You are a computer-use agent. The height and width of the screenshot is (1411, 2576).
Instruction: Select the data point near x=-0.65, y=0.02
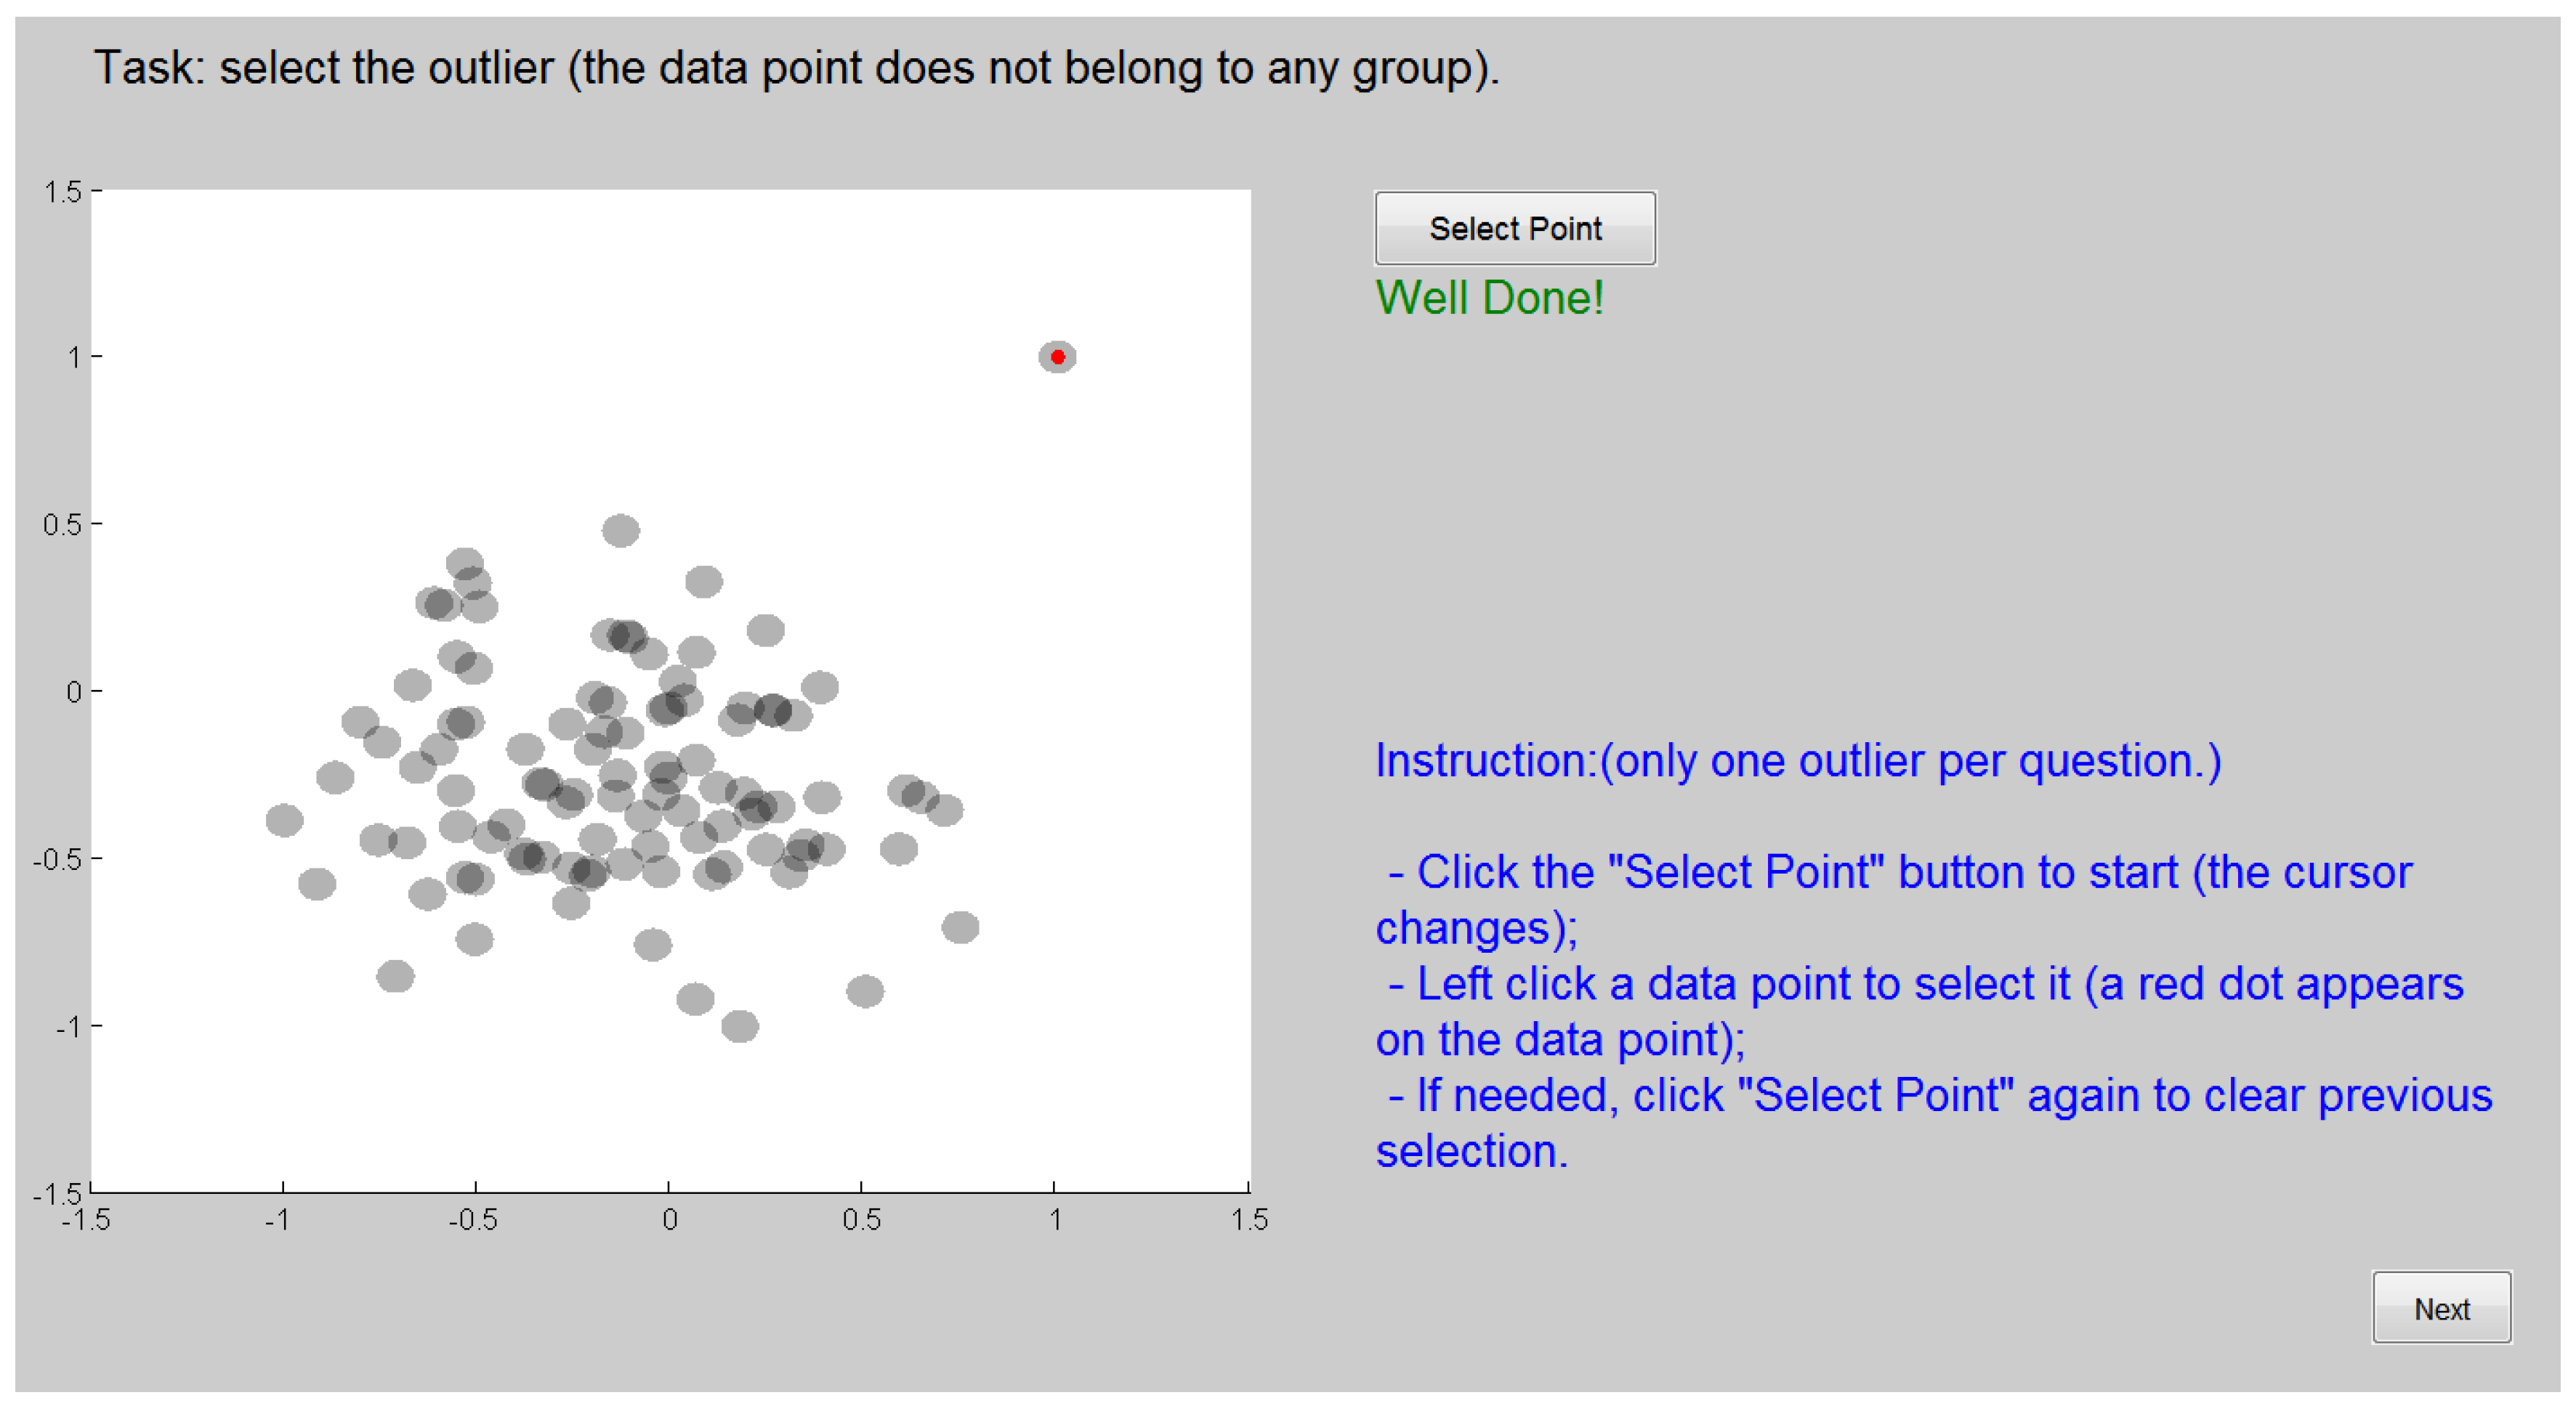(412, 686)
